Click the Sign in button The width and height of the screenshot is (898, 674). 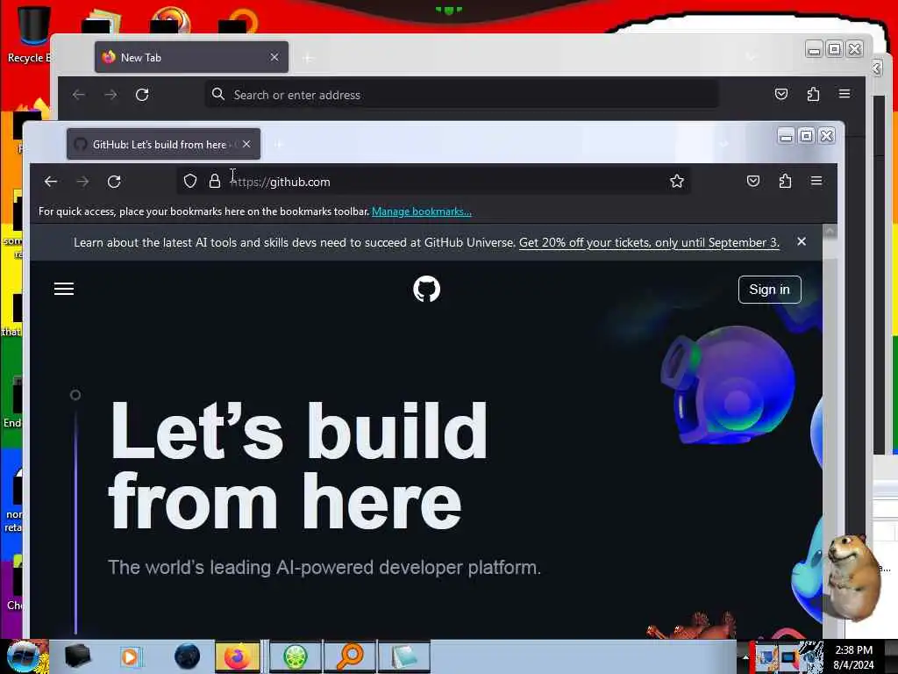769,290
